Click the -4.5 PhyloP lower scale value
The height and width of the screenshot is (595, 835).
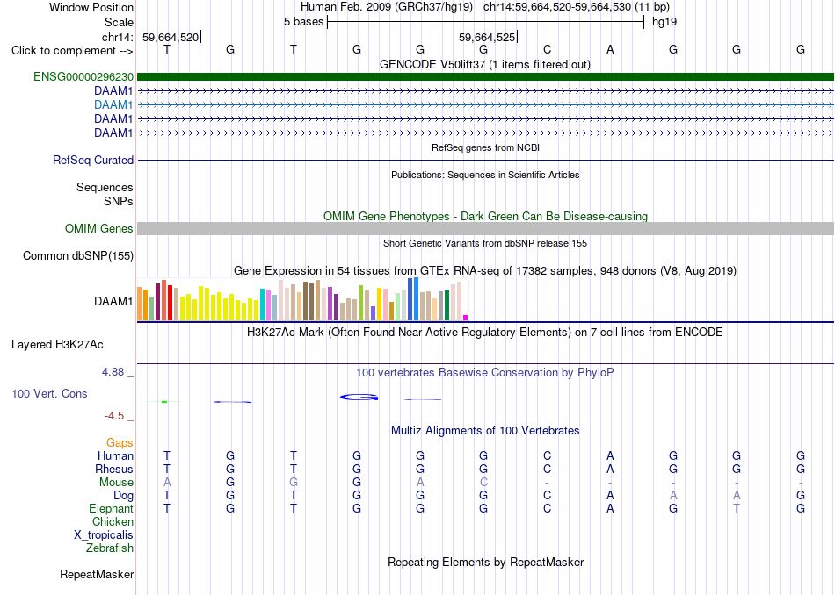114,416
